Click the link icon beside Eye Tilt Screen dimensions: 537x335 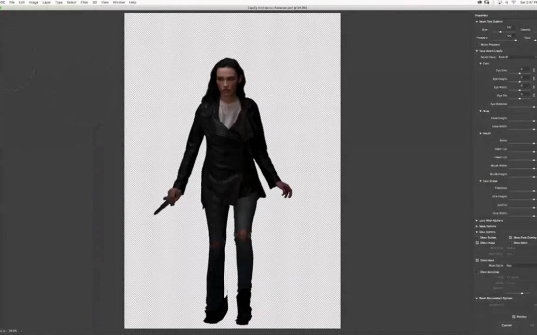tap(534, 95)
